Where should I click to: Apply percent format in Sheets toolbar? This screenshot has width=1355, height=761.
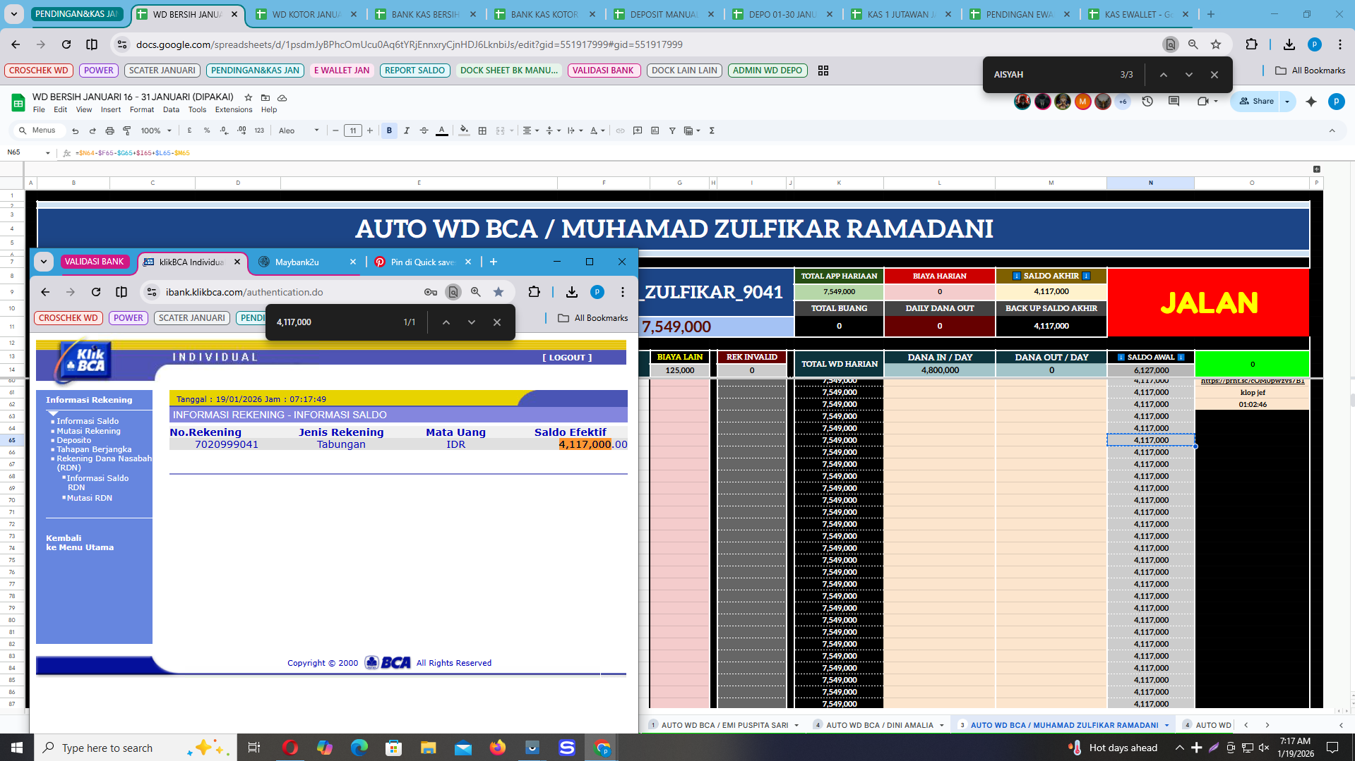207,130
